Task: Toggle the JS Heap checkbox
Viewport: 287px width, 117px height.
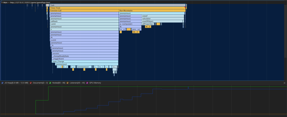Action: (x=2, y=83)
